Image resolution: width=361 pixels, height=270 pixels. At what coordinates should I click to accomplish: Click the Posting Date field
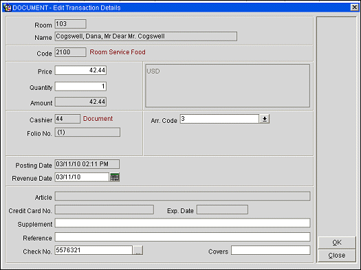click(x=87, y=164)
